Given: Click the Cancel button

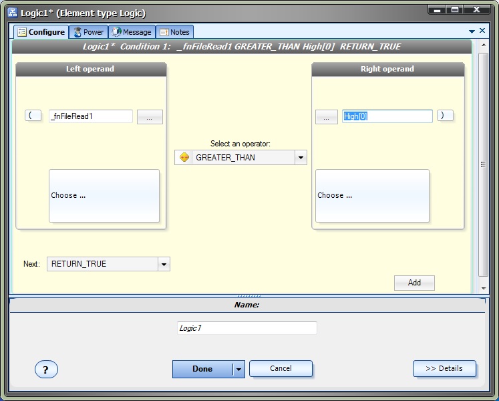Looking at the screenshot, I should point(281,368).
